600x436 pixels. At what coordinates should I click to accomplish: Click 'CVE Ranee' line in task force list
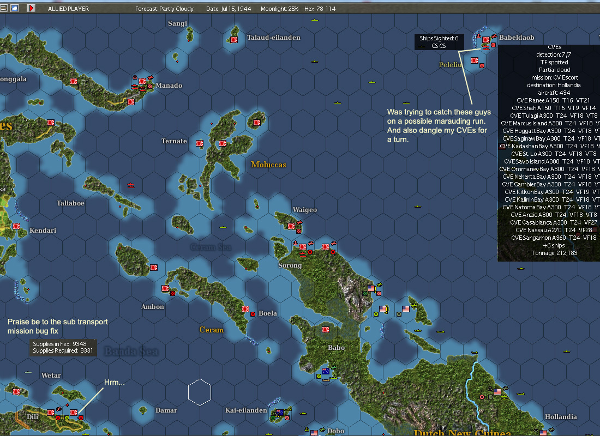coord(553,100)
